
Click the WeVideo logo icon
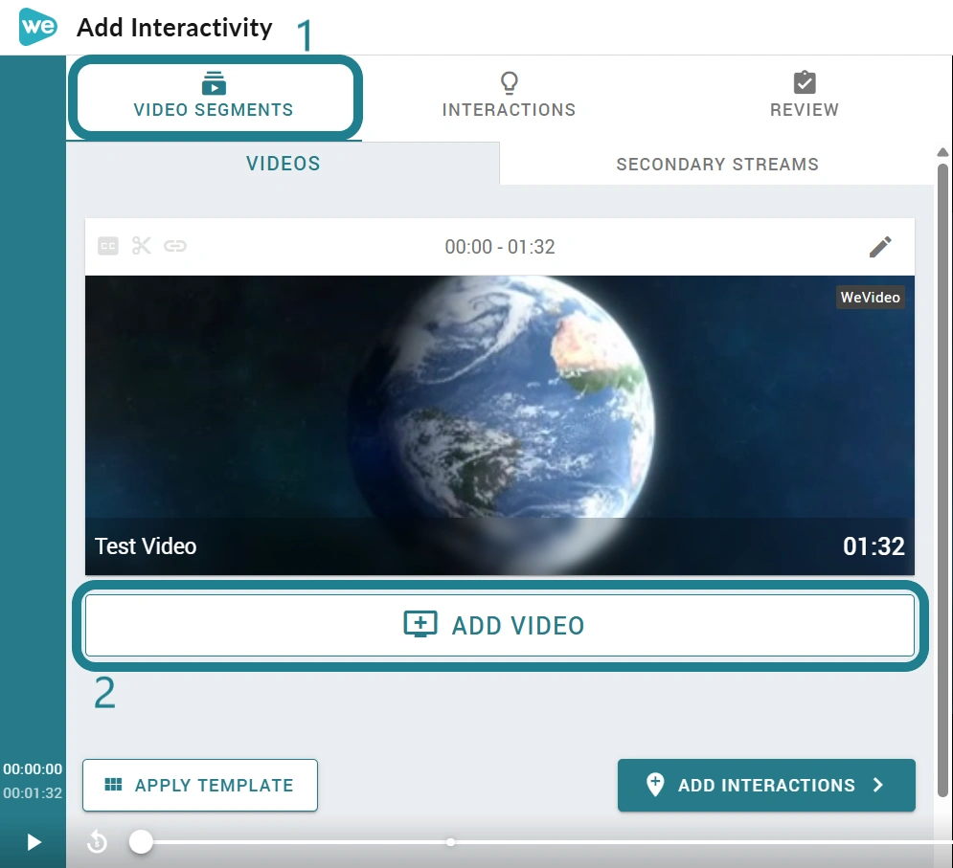point(37,27)
